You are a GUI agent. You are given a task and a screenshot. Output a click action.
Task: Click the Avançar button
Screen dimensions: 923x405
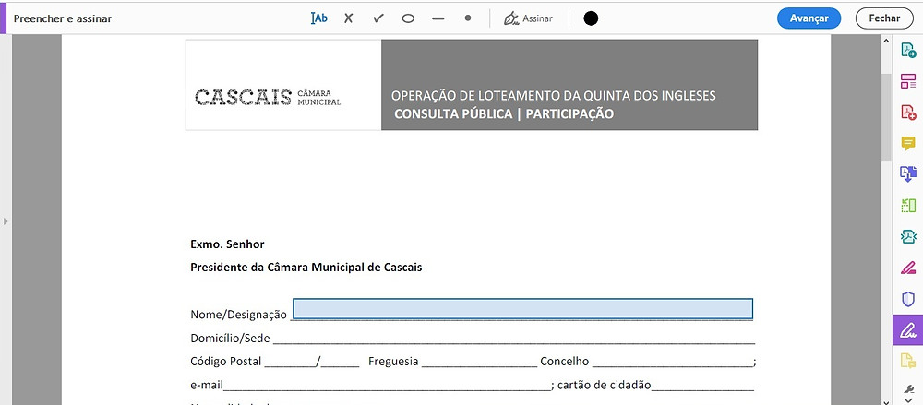coord(809,18)
